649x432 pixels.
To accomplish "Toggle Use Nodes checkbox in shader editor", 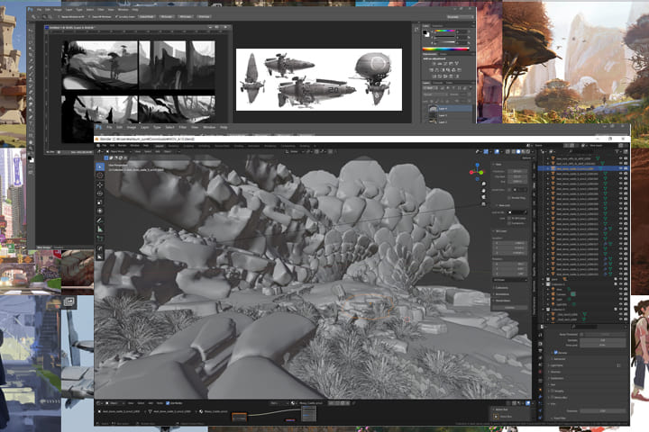I will [168, 403].
